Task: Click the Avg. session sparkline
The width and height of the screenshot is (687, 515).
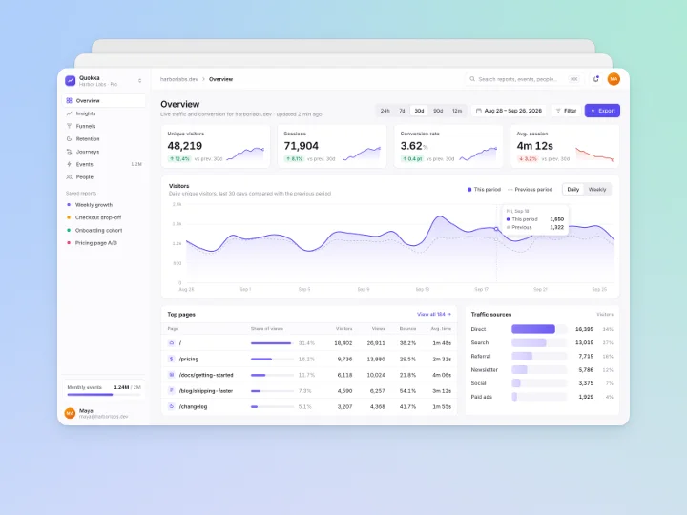Action: 594,154
